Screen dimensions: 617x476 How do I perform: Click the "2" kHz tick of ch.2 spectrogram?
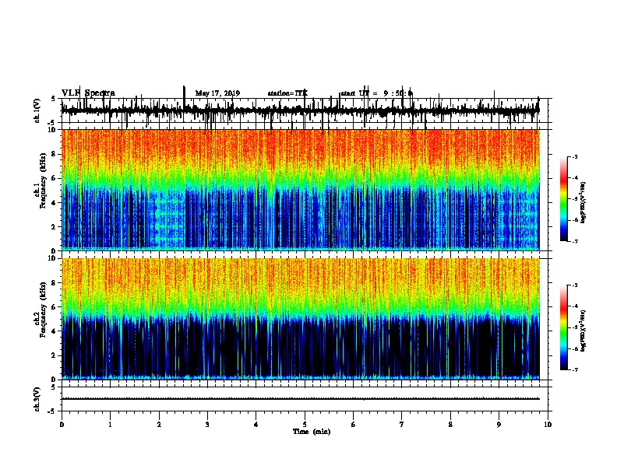55,355
